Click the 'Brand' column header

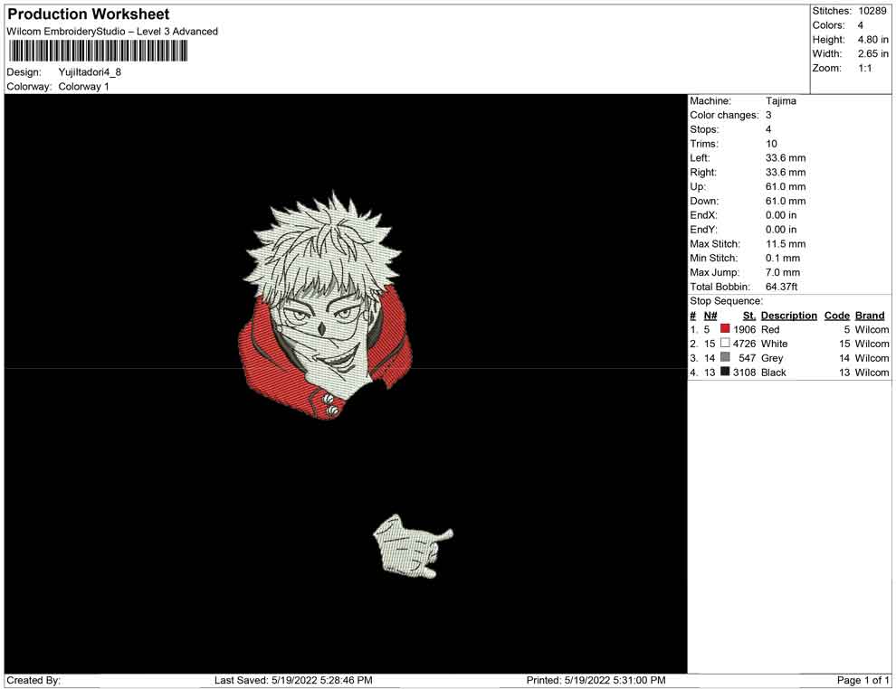pyautogui.click(x=870, y=316)
